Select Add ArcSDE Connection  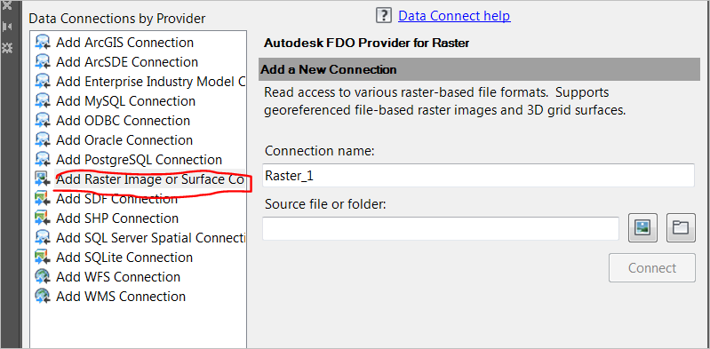pos(127,62)
